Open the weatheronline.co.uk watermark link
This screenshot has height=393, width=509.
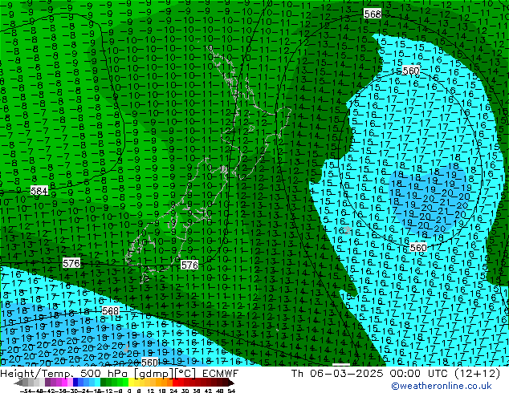pos(446,386)
